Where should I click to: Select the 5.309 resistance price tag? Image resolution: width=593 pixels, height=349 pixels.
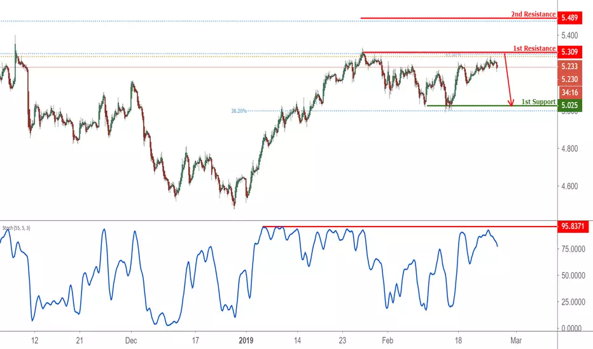point(569,52)
